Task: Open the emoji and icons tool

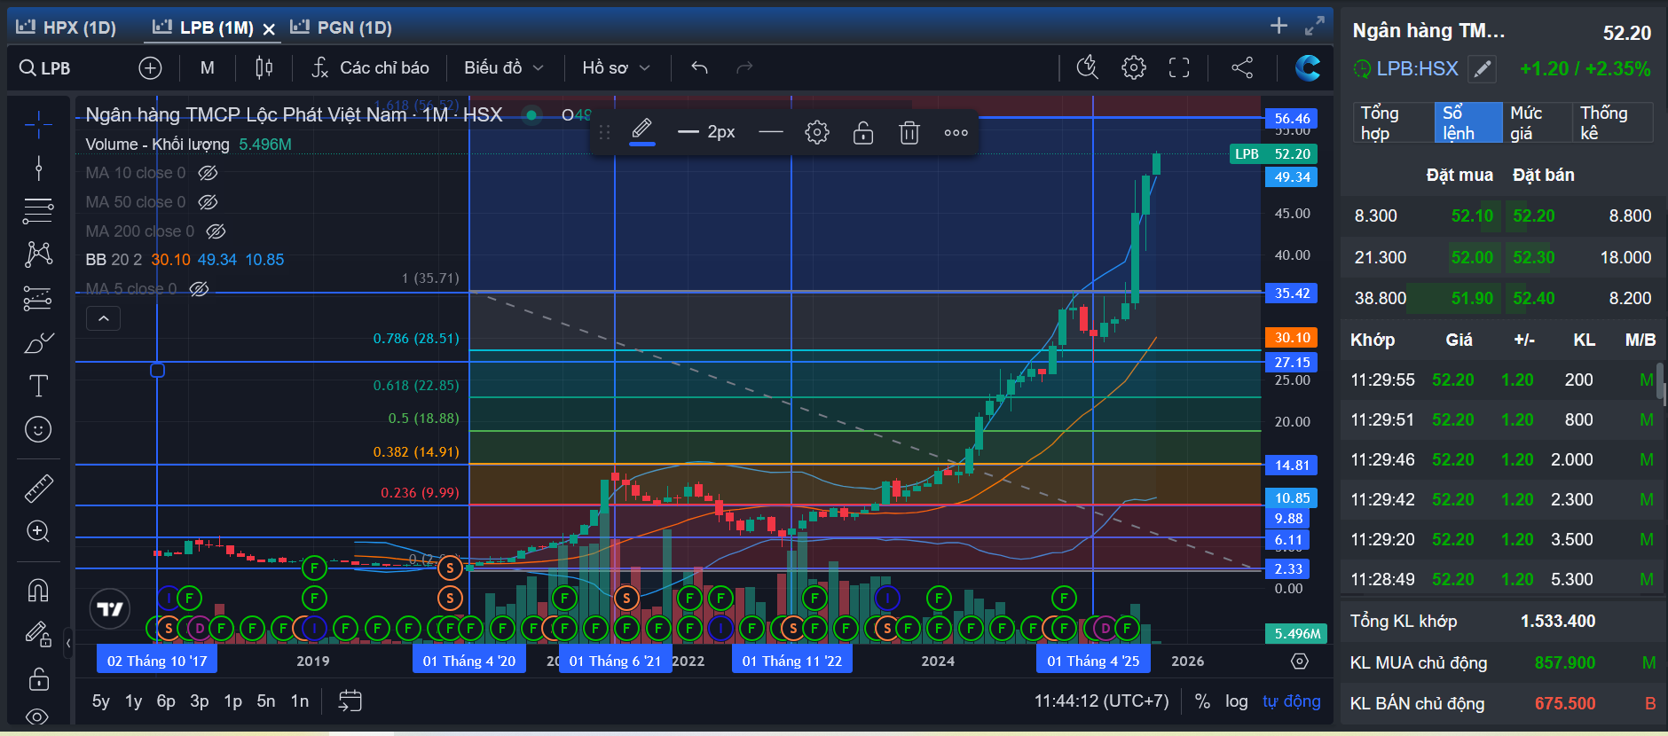Action: coord(38,430)
